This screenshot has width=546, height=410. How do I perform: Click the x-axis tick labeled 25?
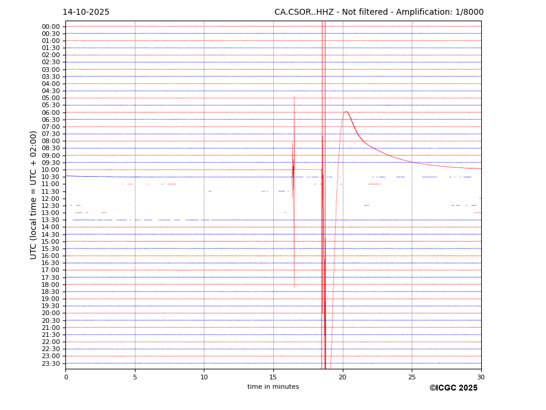coord(412,377)
